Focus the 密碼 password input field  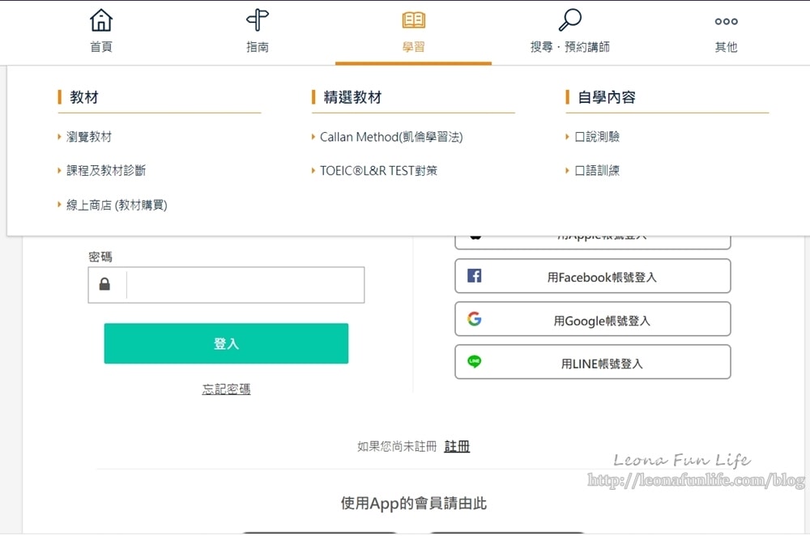click(245, 285)
